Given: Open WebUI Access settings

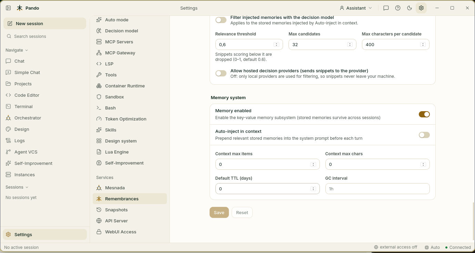Looking at the screenshot, I should point(130,232).
